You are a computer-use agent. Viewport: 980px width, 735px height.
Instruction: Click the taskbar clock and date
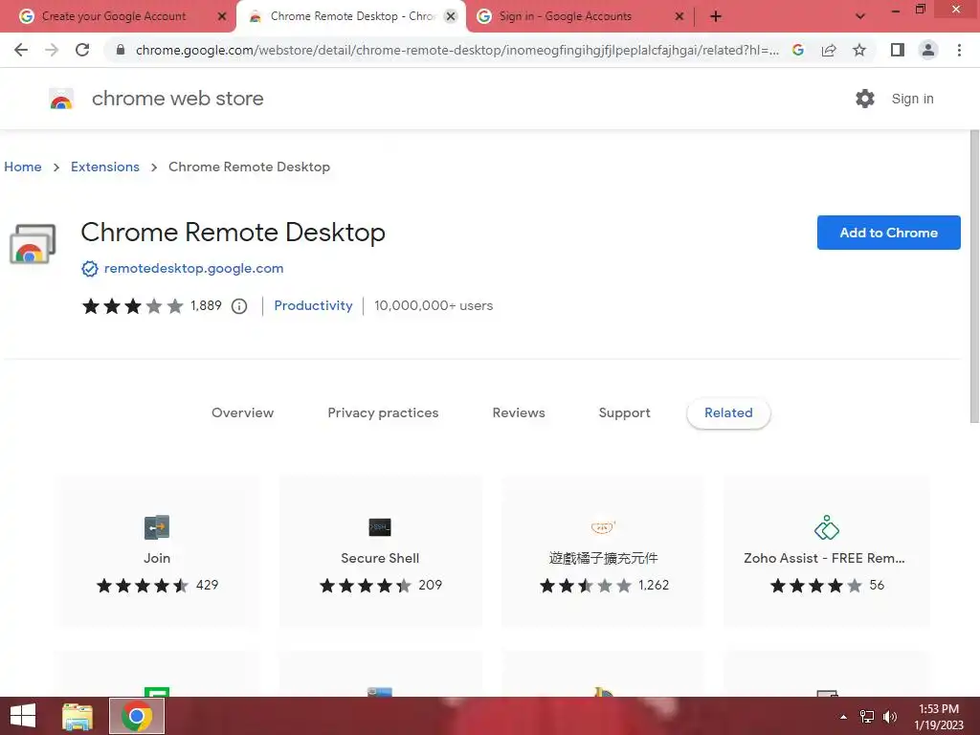(939, 717)
